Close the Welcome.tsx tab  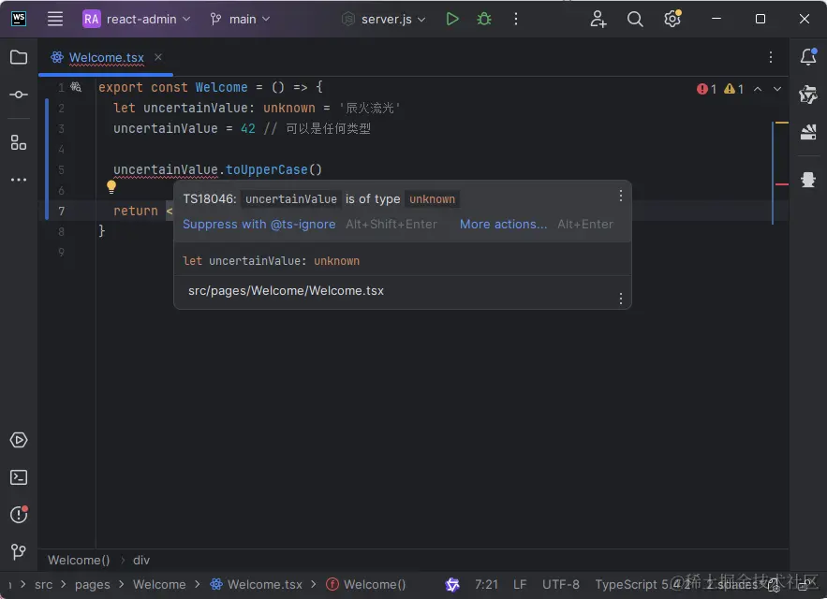coord(158,57)
